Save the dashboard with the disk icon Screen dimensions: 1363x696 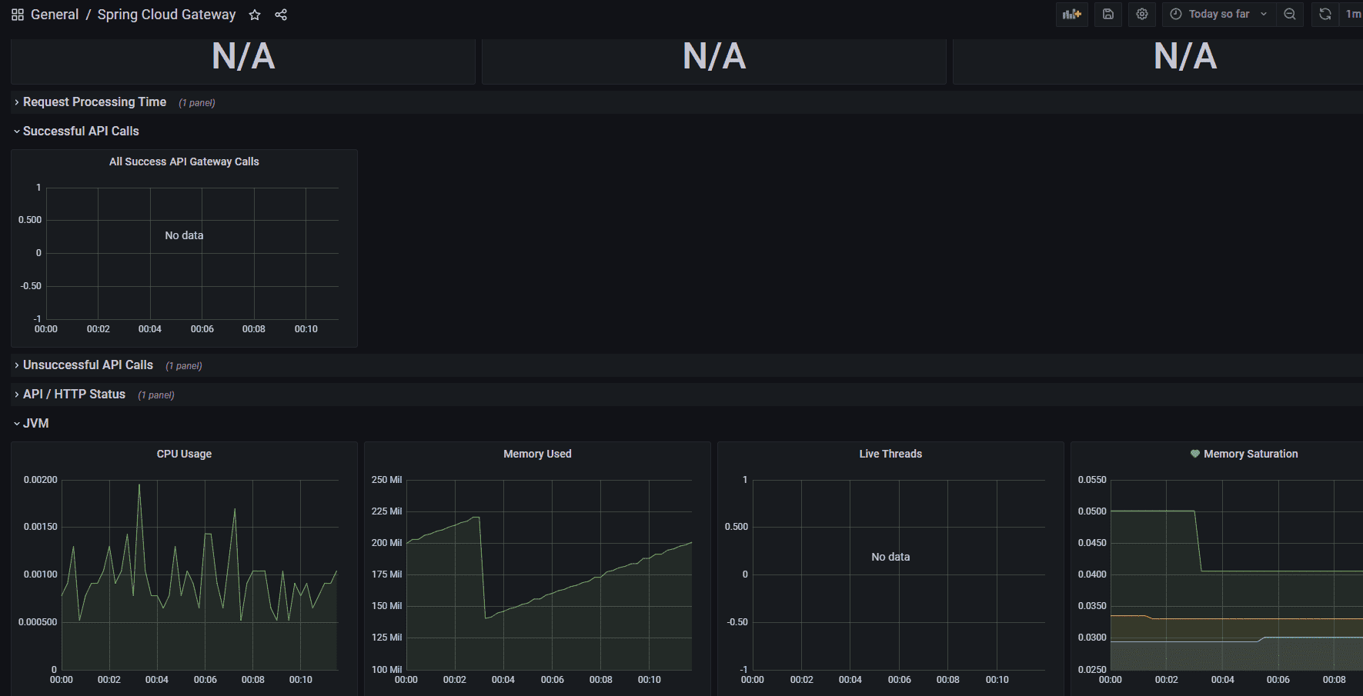coord(1108,14)
